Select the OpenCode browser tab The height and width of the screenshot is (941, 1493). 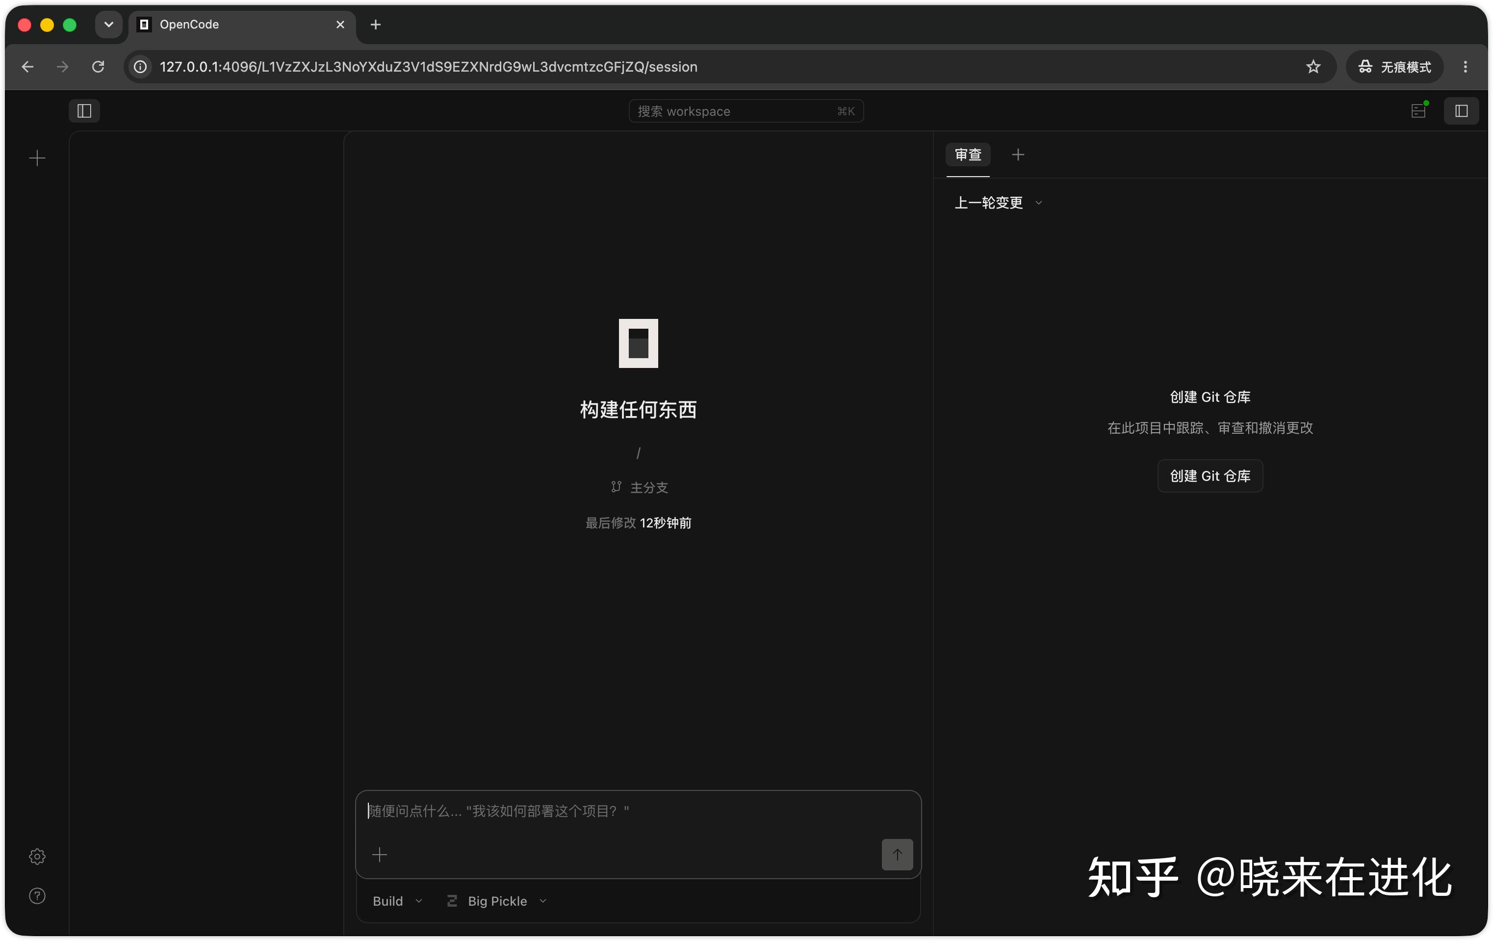(242, 25)
